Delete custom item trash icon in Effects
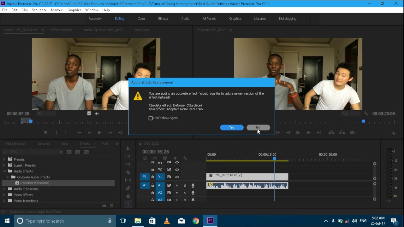The width and height of the screenshot is (404, 227). coord(111,206)
